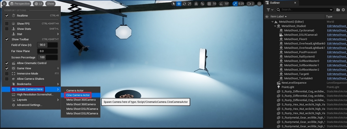Click the Allow Cinematic Control clapperboard icon

(14, 63)
